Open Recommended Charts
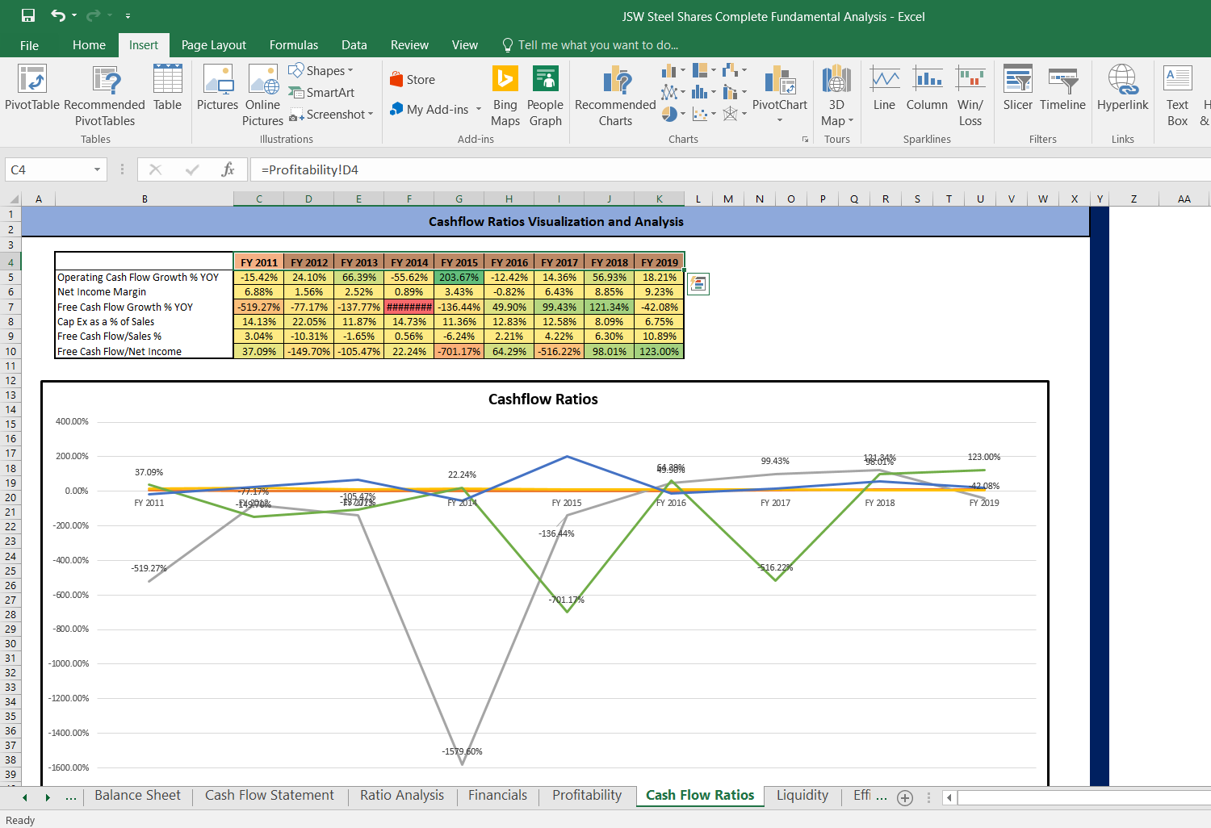Screen dimensions: 1211x828 (616, 96)
